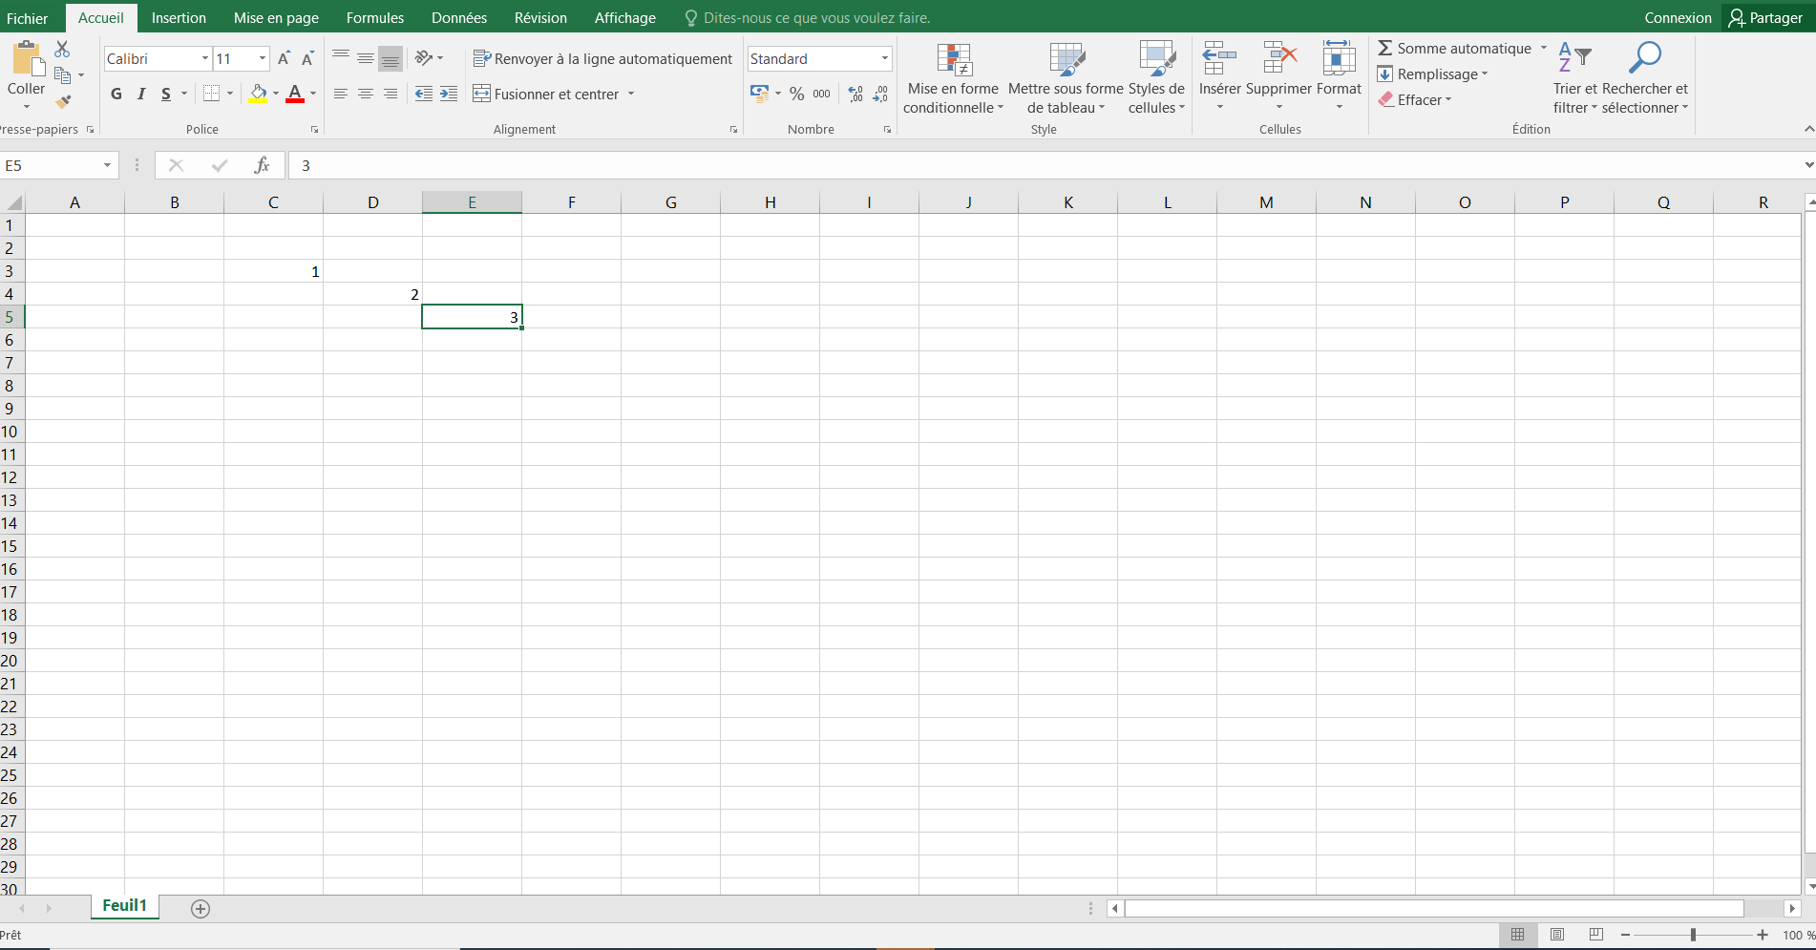1816x950 pixels.
Task: Toggle bold G formatting
Action: 116,94
